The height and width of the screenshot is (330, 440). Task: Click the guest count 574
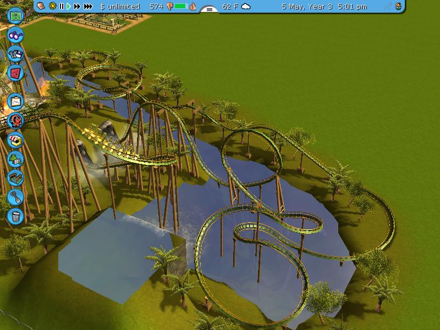(x=157, y=6)
